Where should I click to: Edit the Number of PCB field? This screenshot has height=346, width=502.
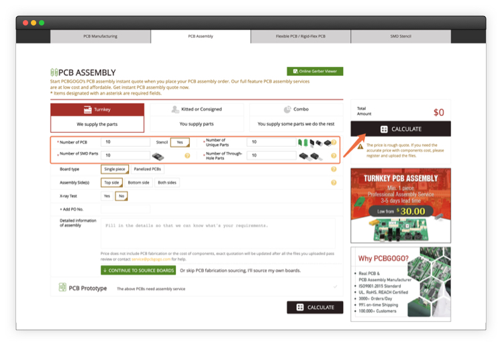pyautogui.click(x=125, y=142)
